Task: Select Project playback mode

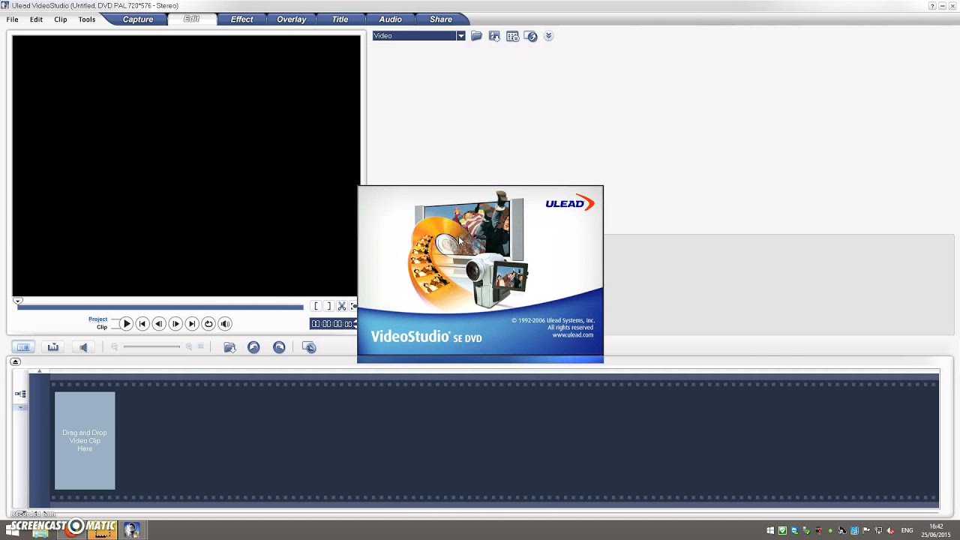Action: pyautogui.click(x=97, y=319)
